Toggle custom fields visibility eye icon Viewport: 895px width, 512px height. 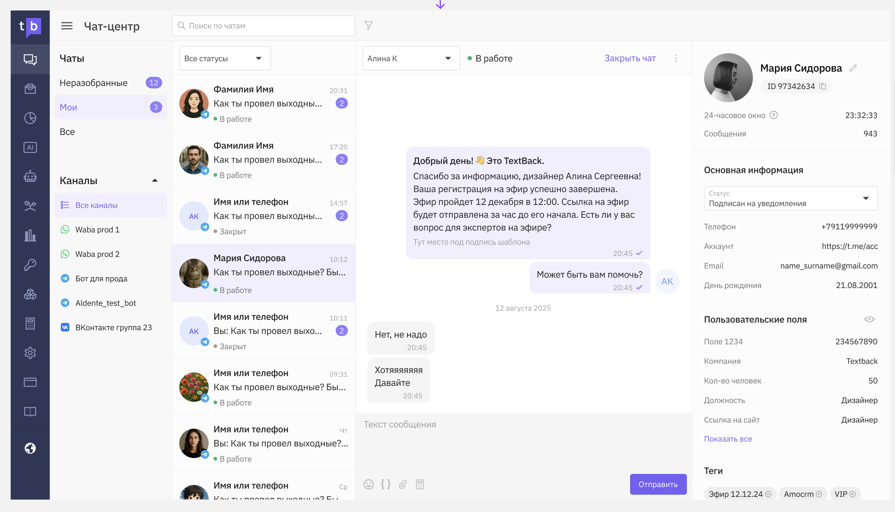tap(869, 319)
